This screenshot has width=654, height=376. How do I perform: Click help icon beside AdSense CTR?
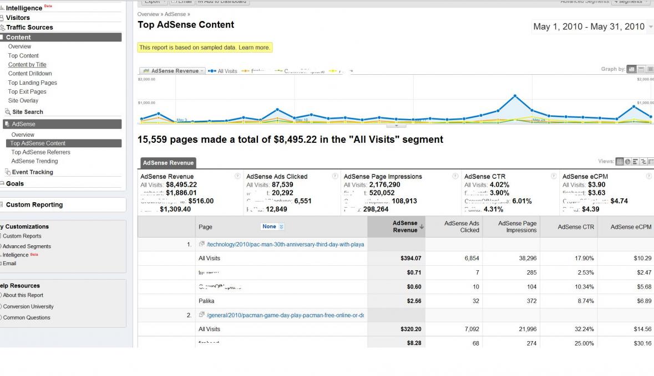pos(553,177)
